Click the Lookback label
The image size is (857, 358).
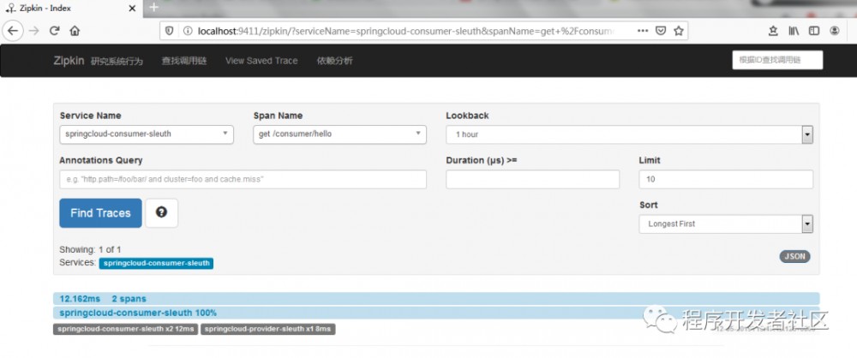tap(467, 116)
